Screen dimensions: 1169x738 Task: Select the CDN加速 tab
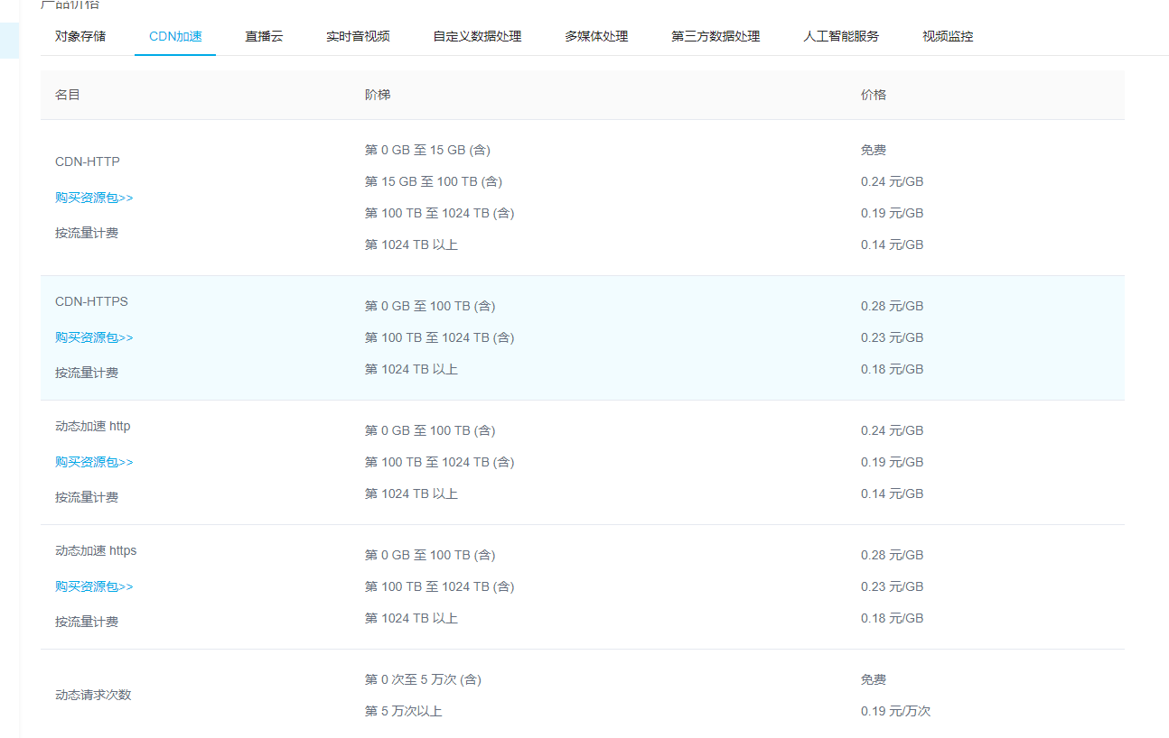[x=175, y=36]
